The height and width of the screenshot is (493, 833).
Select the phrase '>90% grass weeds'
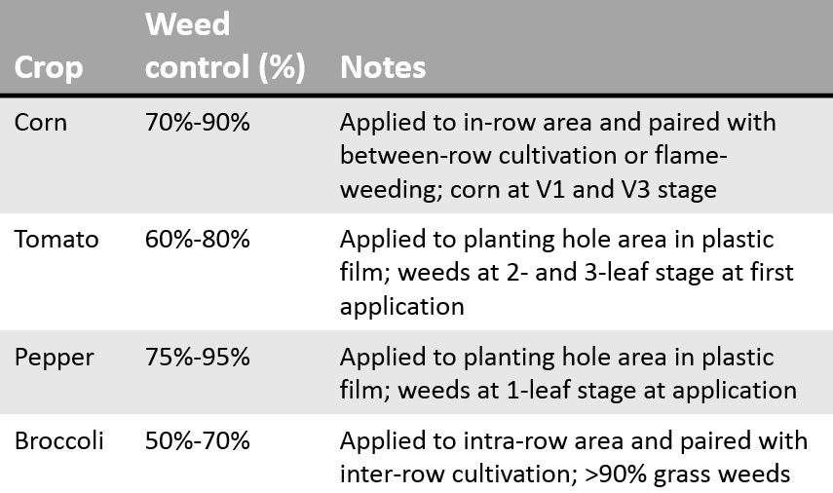pos(688,474)
